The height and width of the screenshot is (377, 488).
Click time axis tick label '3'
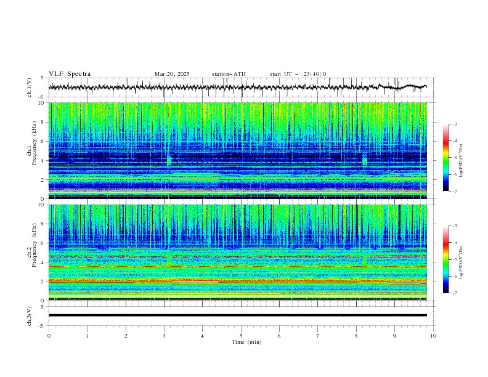[x=164, y=336]
